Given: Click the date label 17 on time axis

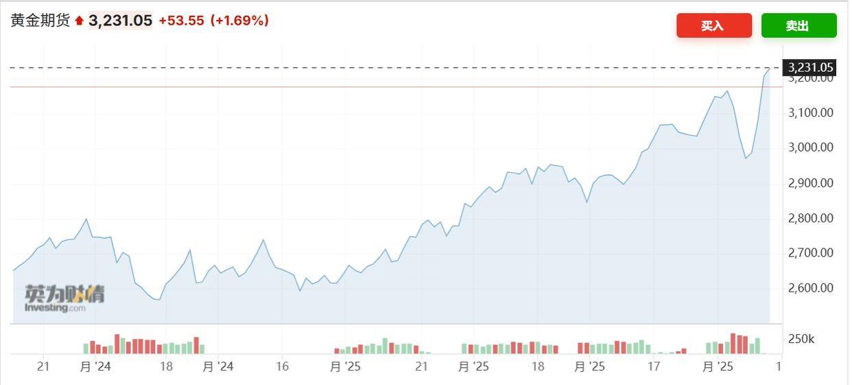Looking at the screenshot, I should (654, 367).
